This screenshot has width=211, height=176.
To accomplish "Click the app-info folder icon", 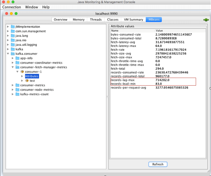I will [18, 58].
